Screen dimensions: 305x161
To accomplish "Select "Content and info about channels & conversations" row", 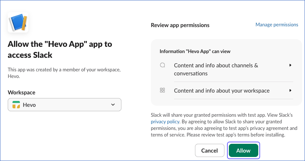I will click(x=226, y=69).
